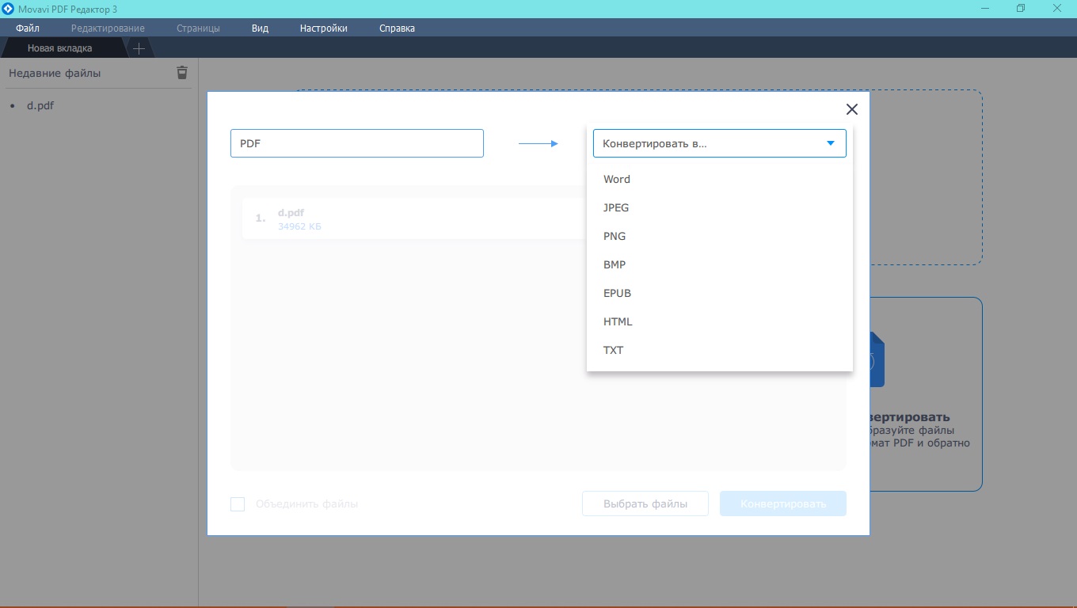Collapse the Конвертировать в… dropdown arrow
This screenshot has height=608, width=1077.
(x=830, y=143)
